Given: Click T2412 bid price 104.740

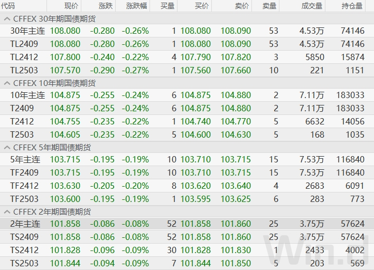Looking at the screenshot, I should [x=195, y=121].
